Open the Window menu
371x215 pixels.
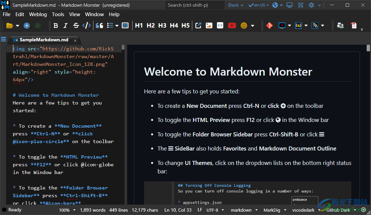(x=94, y=14)
